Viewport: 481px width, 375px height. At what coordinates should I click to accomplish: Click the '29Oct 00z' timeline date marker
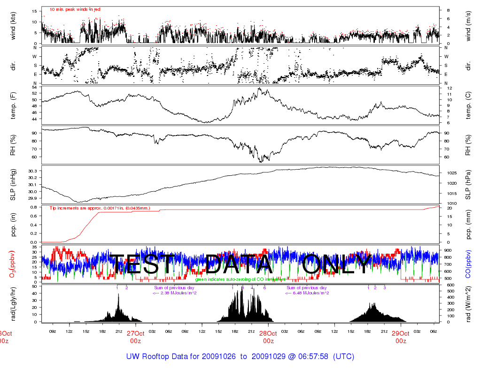pyautogui.click(x=401, y=337)
